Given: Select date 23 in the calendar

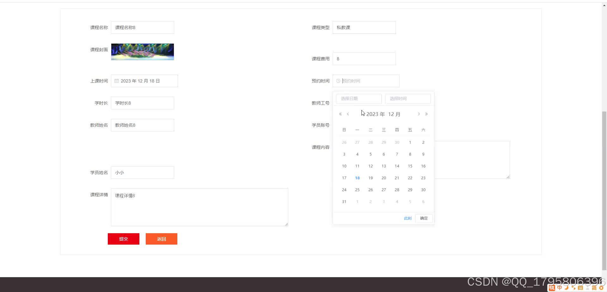Looking at the screenshot, I should 423,178.
